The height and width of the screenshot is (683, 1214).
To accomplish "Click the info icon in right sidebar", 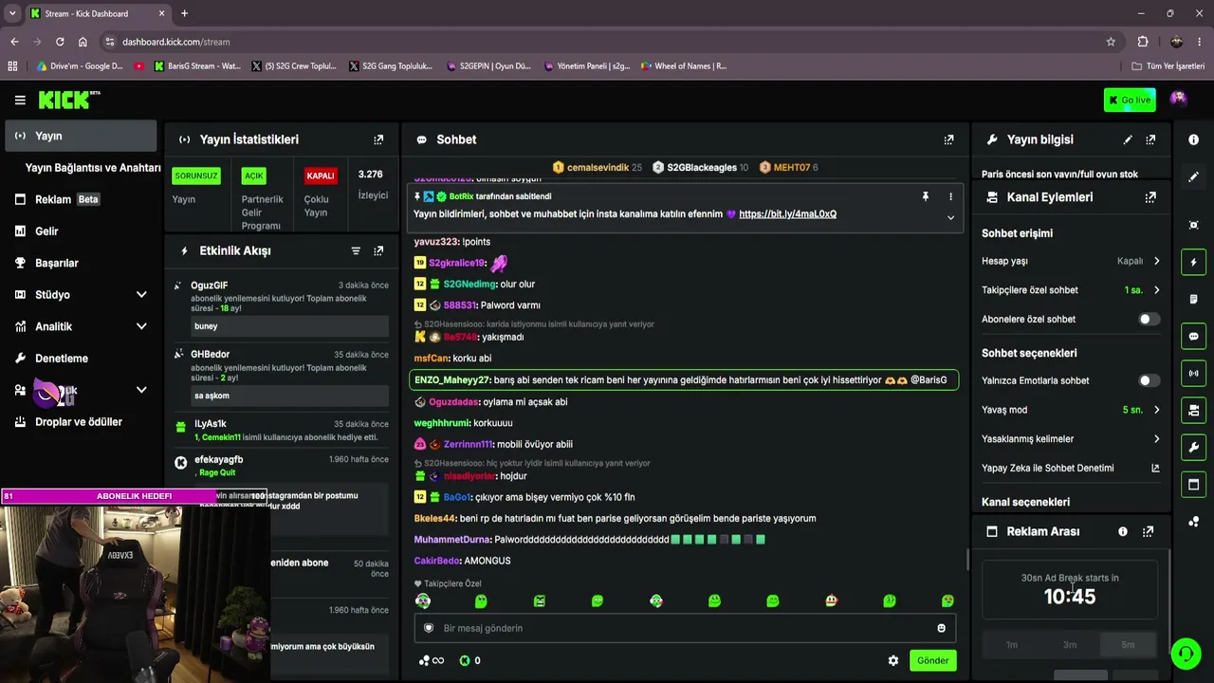I will 1193,139.
